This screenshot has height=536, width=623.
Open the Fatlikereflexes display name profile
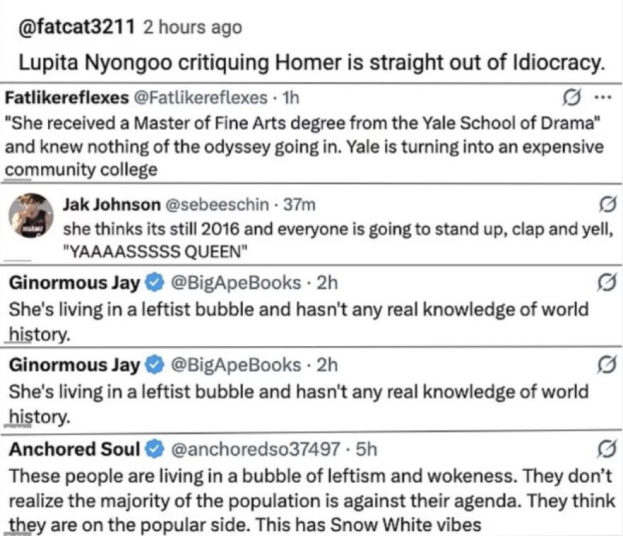67,98
